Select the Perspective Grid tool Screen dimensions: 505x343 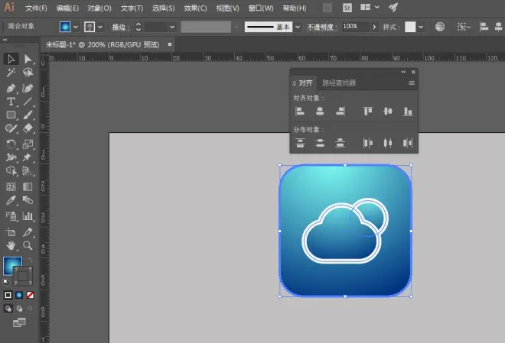(x=28, y=170)
